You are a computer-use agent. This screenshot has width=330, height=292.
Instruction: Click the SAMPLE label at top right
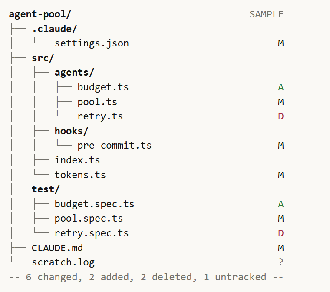[x=267, y=14]
